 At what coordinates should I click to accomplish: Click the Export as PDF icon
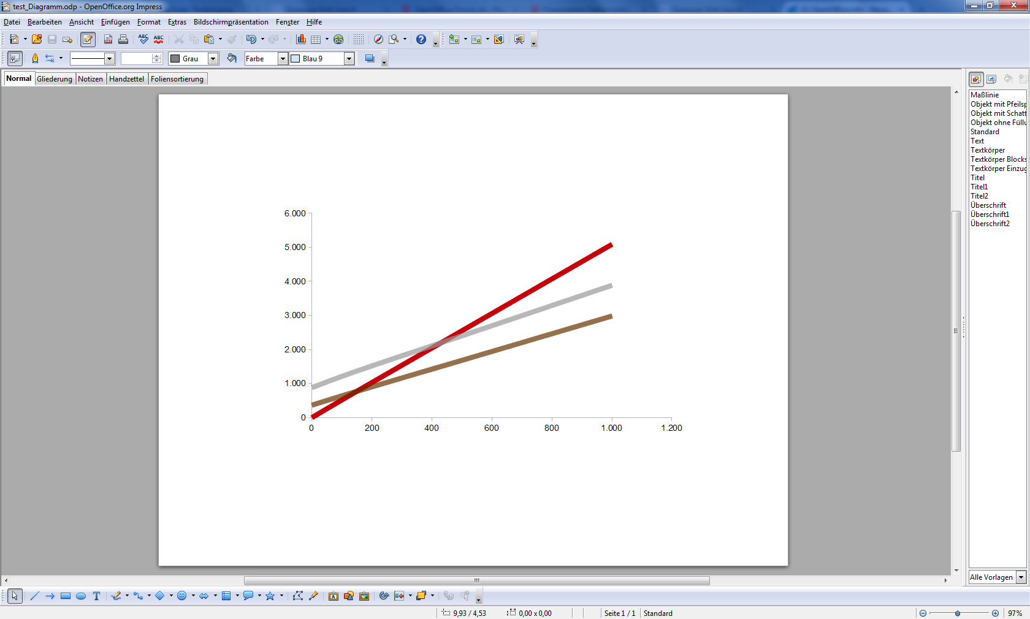108,39
